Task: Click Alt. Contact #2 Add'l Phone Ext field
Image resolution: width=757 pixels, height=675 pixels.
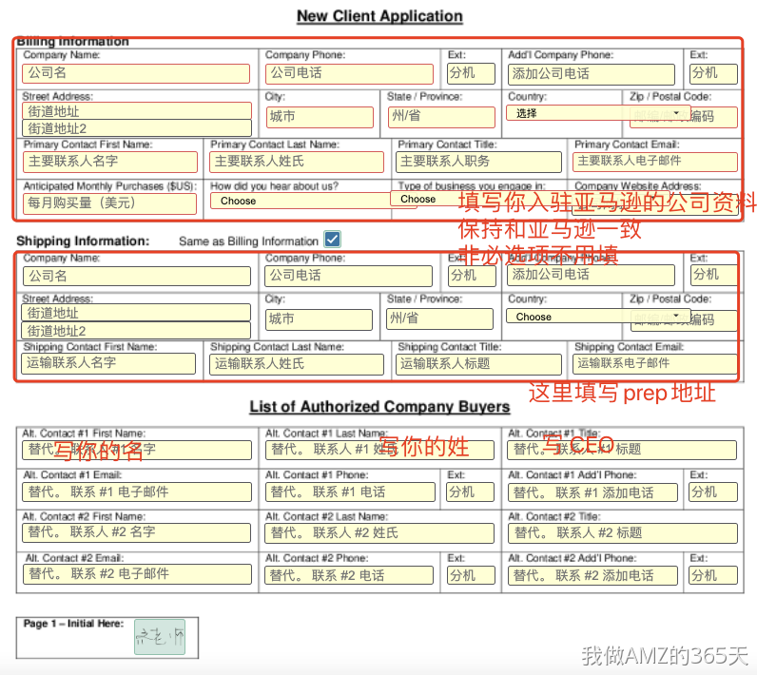Action: coord(713,575)
